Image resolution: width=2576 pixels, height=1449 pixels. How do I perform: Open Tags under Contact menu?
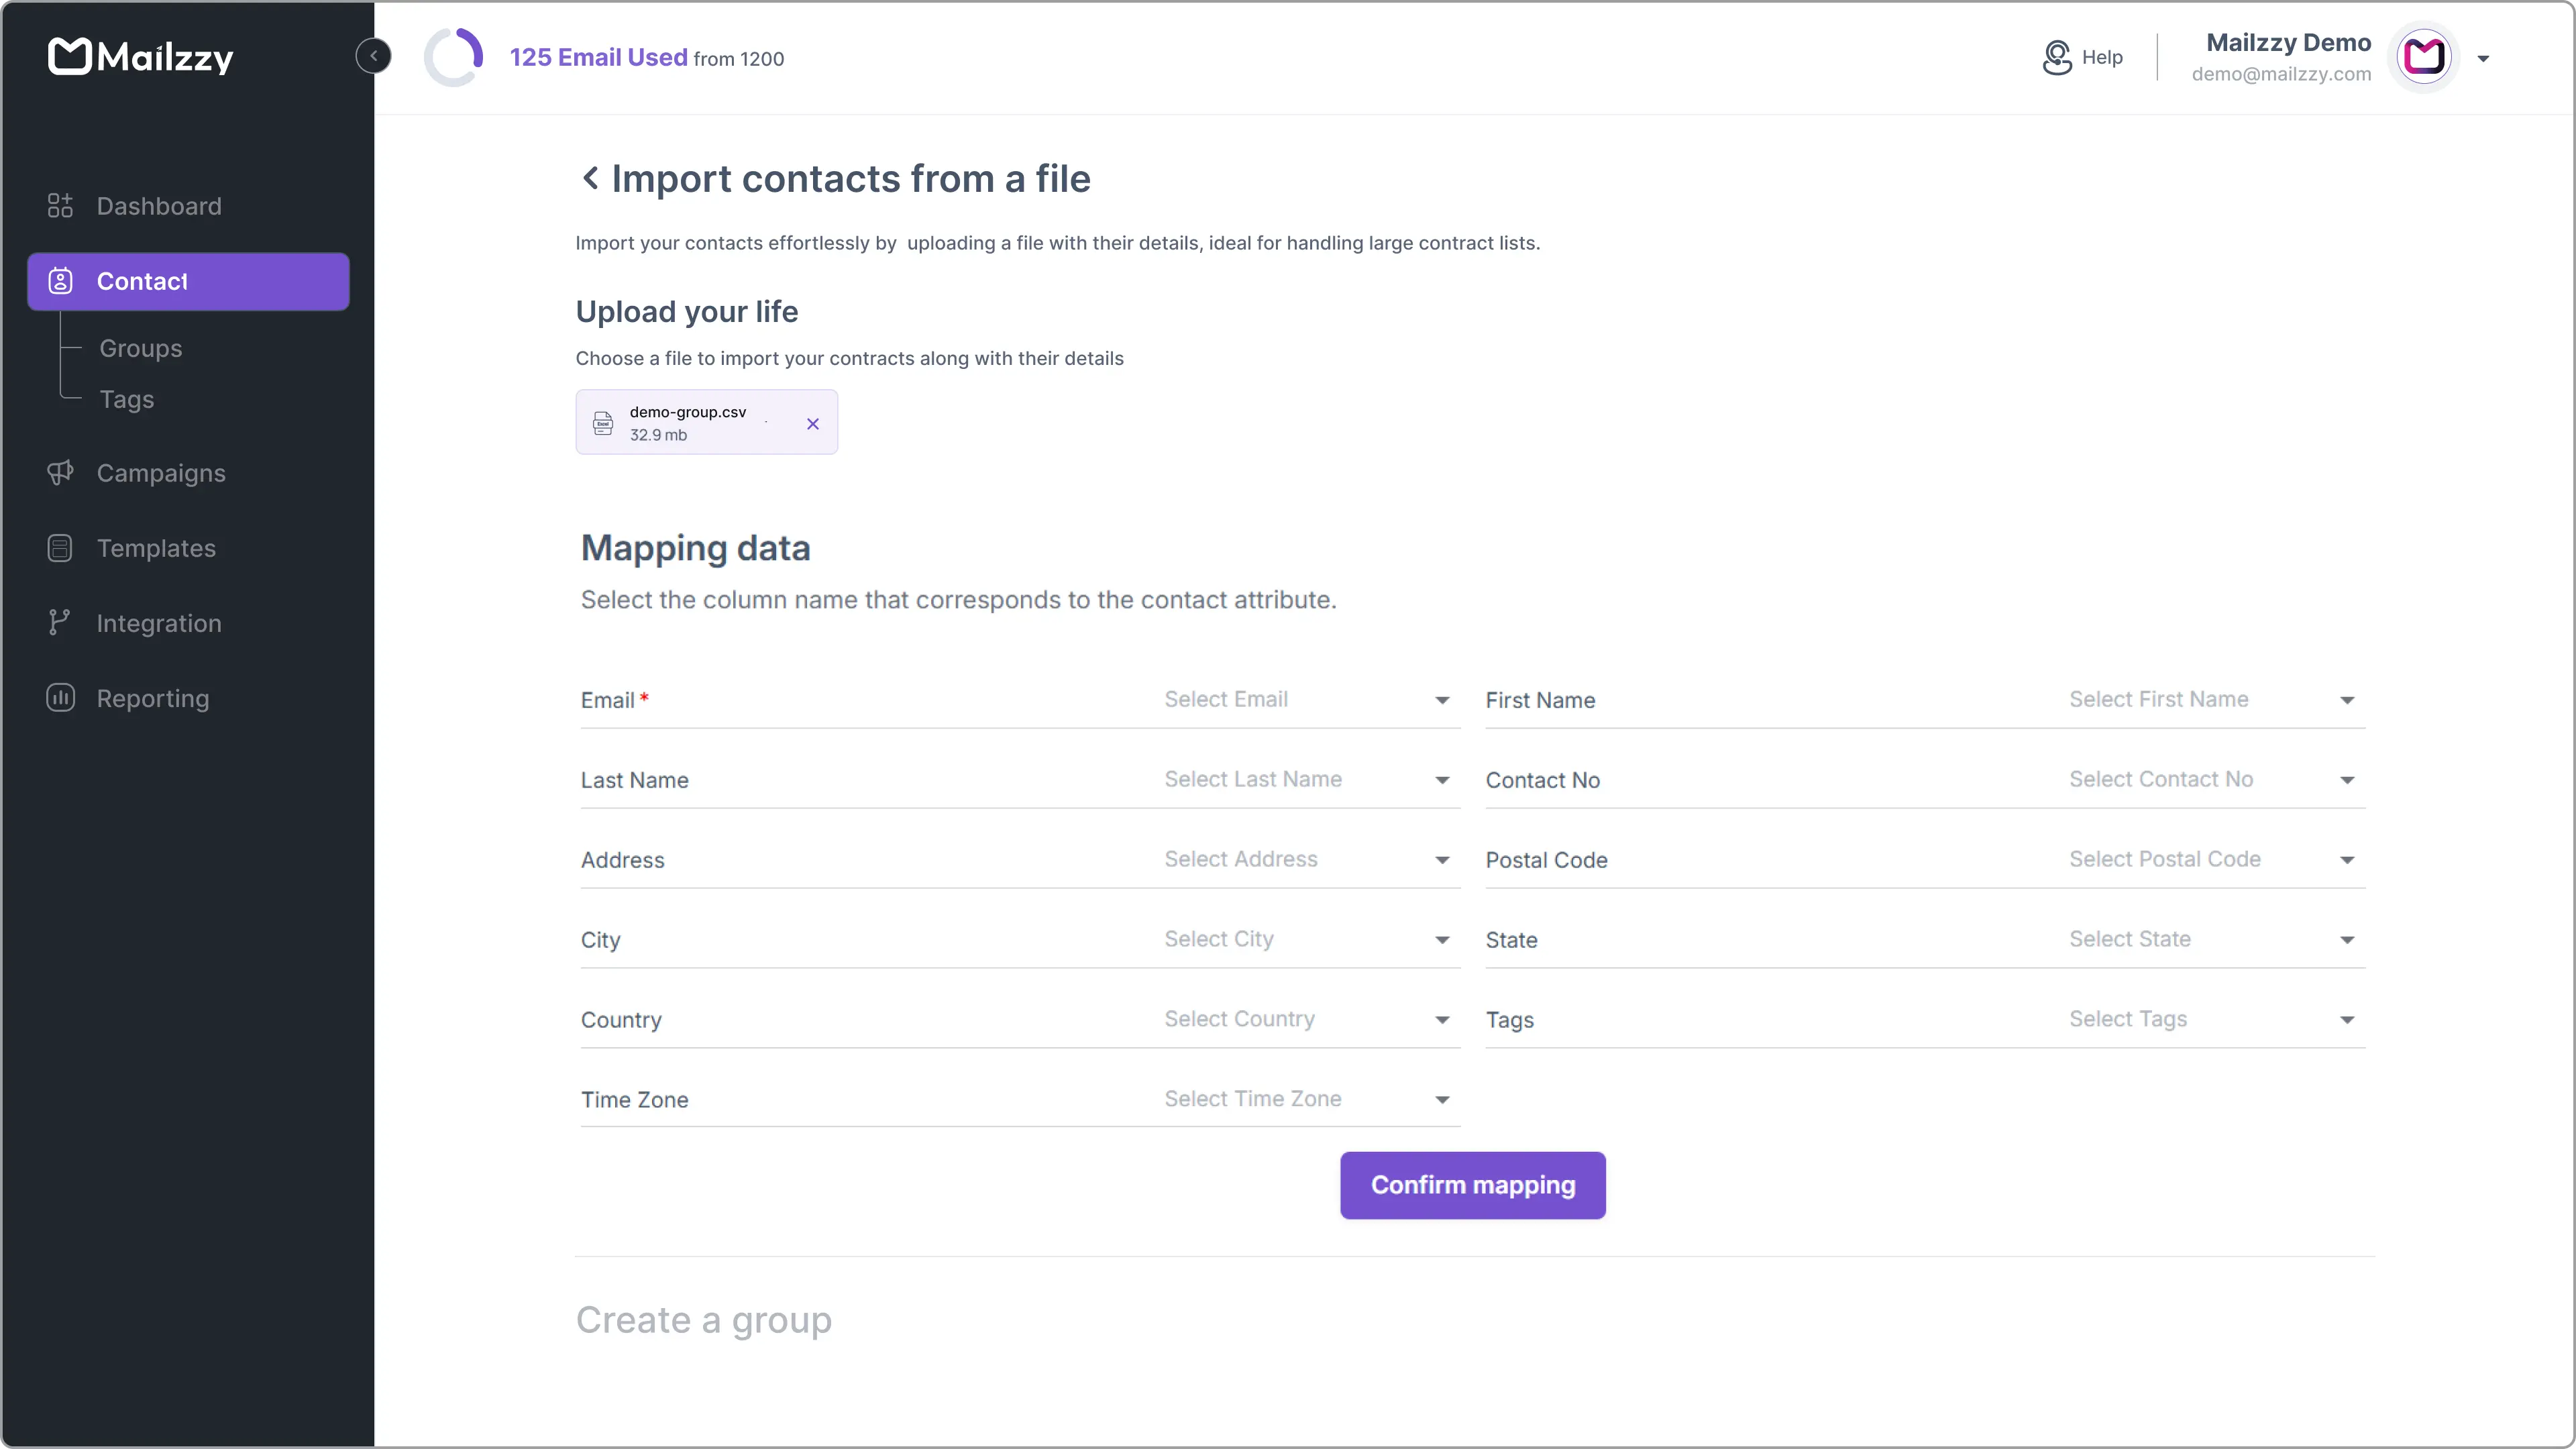[x=127, y=399]
